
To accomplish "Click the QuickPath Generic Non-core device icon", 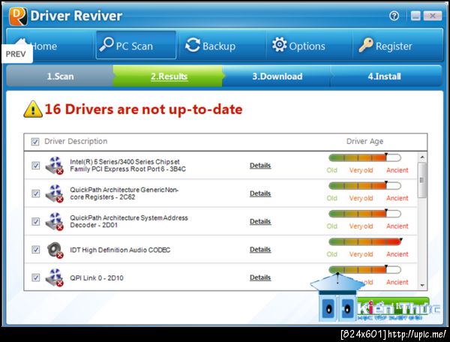I will coord(55,193).
